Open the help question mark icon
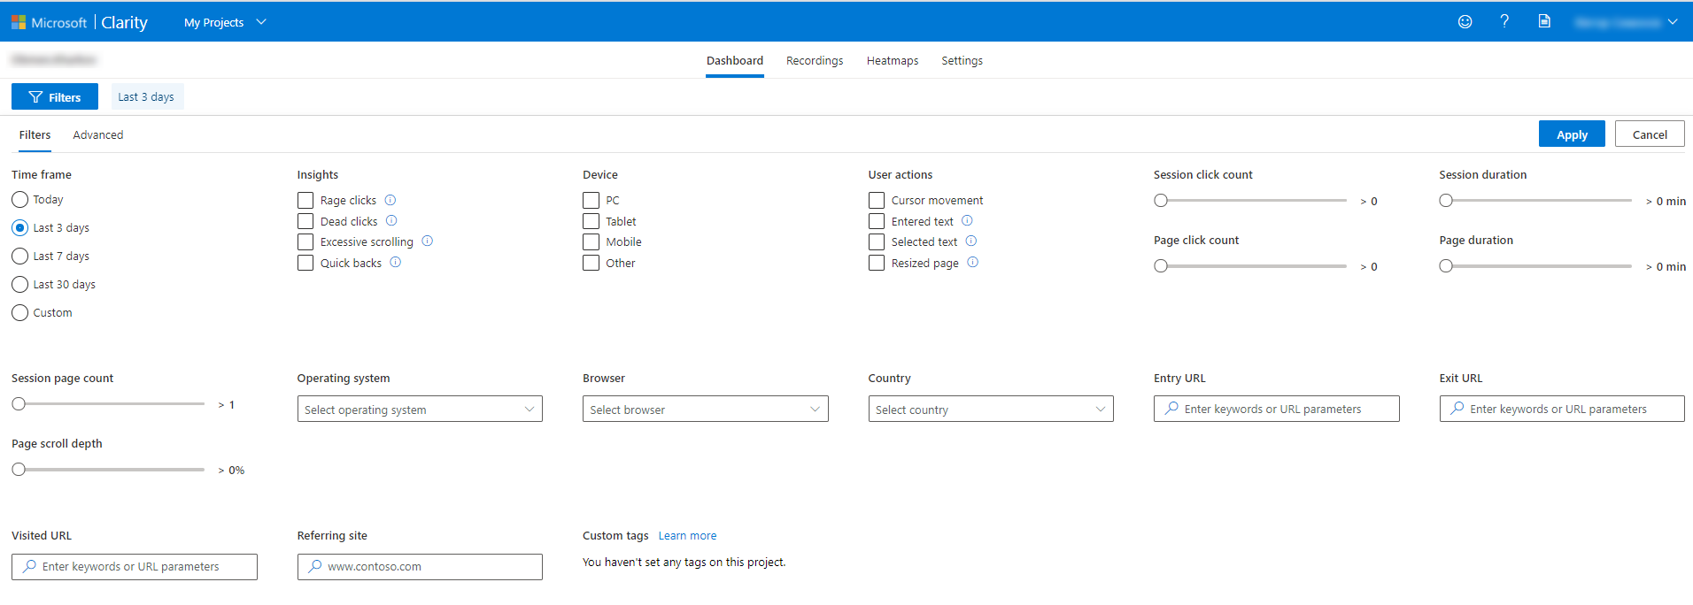 click(1504, 21)
